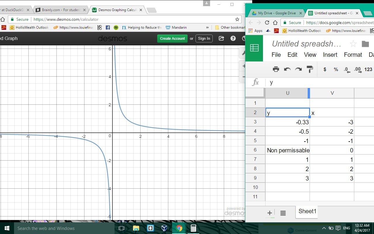Open Desmos help question mark icon

[233, 38]
